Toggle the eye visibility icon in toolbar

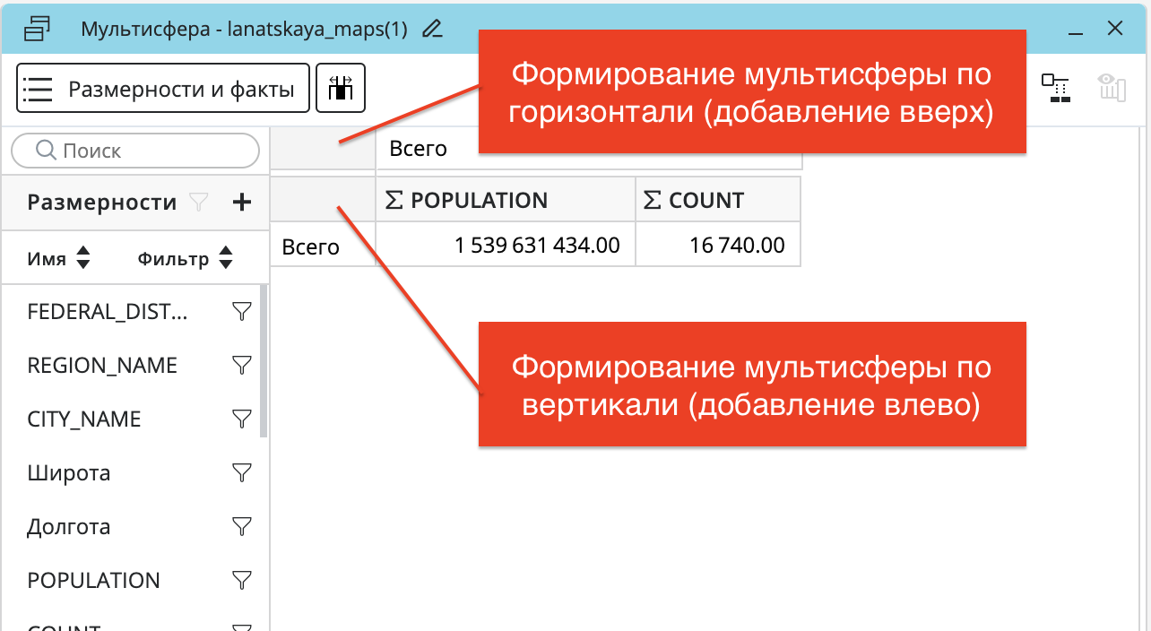[1112, 87]
